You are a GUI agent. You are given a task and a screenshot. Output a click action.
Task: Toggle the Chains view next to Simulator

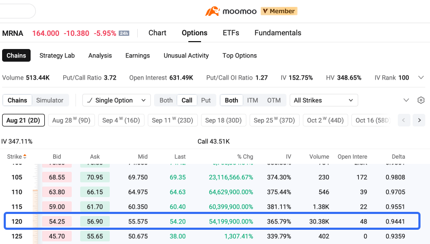(17, 100)
